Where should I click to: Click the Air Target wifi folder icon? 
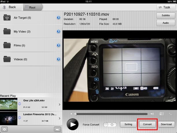[7, 17]
